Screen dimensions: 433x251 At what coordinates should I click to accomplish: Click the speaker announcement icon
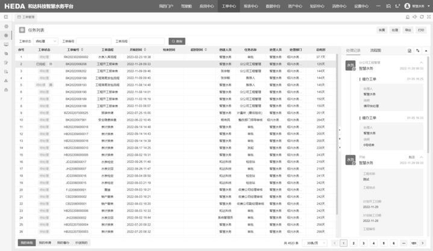point(415,17)
